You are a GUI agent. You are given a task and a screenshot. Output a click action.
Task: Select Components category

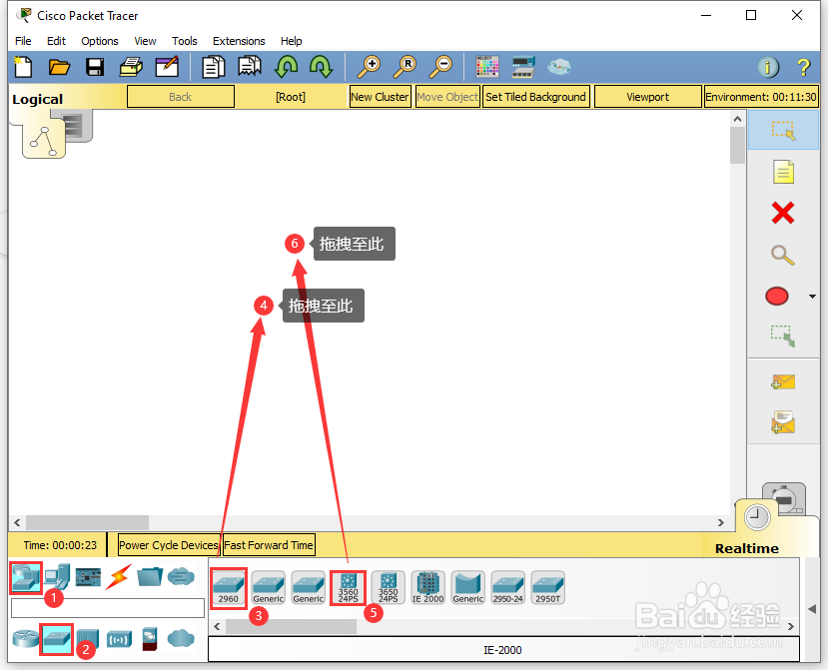(x=88, y=576)
